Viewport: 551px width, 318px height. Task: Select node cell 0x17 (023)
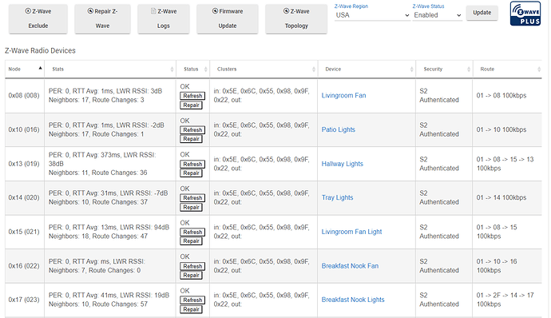[24, 300]
